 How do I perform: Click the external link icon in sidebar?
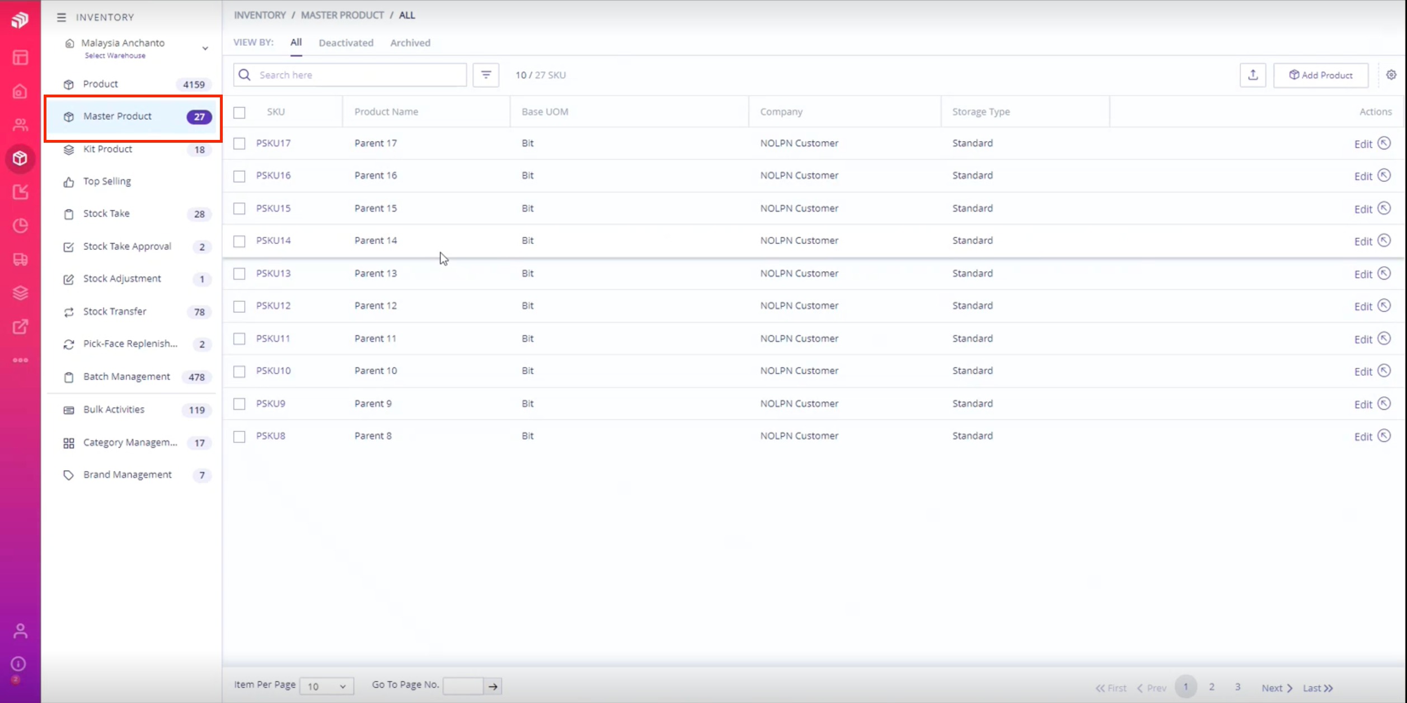click(20, 326)
